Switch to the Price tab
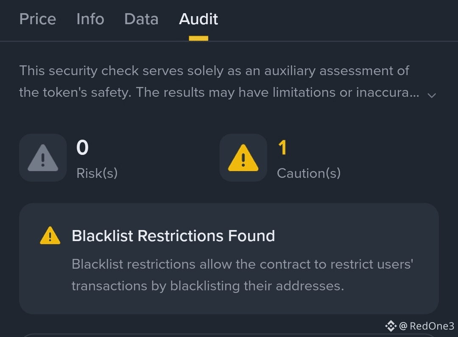 [38, 19]
